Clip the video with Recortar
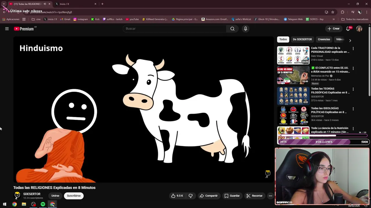 254,196
